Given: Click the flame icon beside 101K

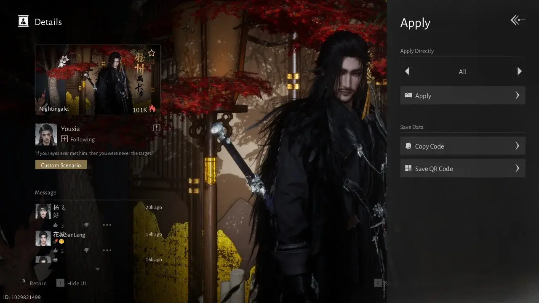Looking at the screenshot, I should coord(152,109).
